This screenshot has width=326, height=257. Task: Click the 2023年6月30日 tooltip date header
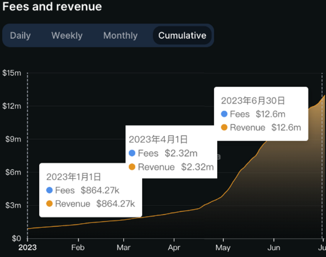[x=253, y=100]
